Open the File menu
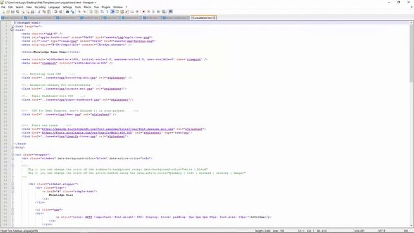This screenshot has width=414, height=233. [x=3, y=7]
